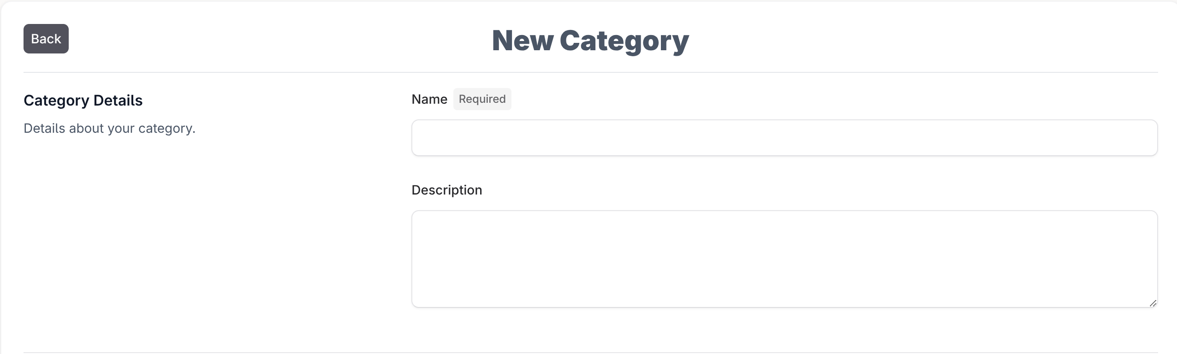Viewport: 1177px width, 354px height.
Task: Return to previous page via Back
Action: click(46, 39)
